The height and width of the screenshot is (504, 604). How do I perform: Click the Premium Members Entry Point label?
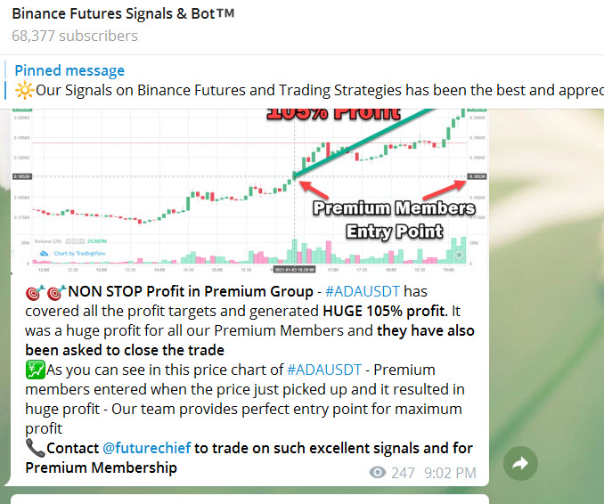[393, 220]
